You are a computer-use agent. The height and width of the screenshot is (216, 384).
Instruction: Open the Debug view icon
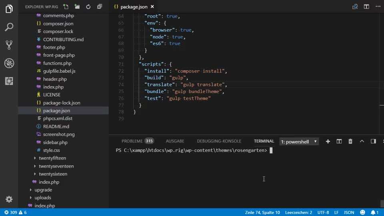(9, 63)
